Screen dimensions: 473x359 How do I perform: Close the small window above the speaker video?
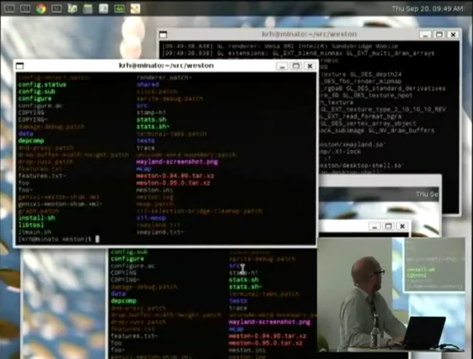(x=402, y=226)
